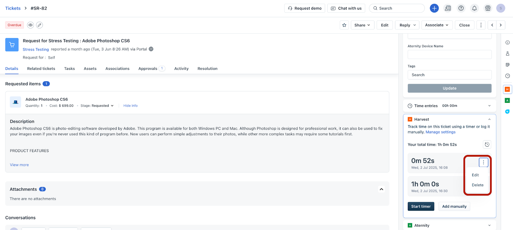The width and height of the screenshot is (513, 230).
Task: Expand the Time entries panel
Action: click(x=489, y=106)
